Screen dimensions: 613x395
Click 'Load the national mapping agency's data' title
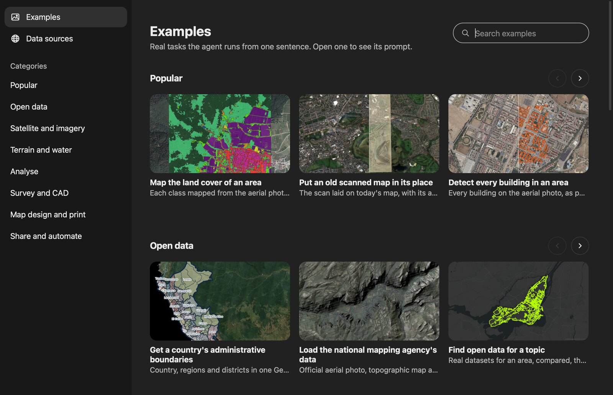[x=368, y=355]
